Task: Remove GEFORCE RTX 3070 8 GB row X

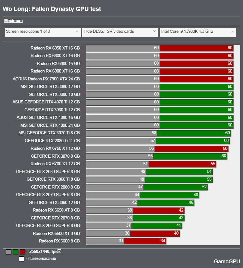Action: 82,157
